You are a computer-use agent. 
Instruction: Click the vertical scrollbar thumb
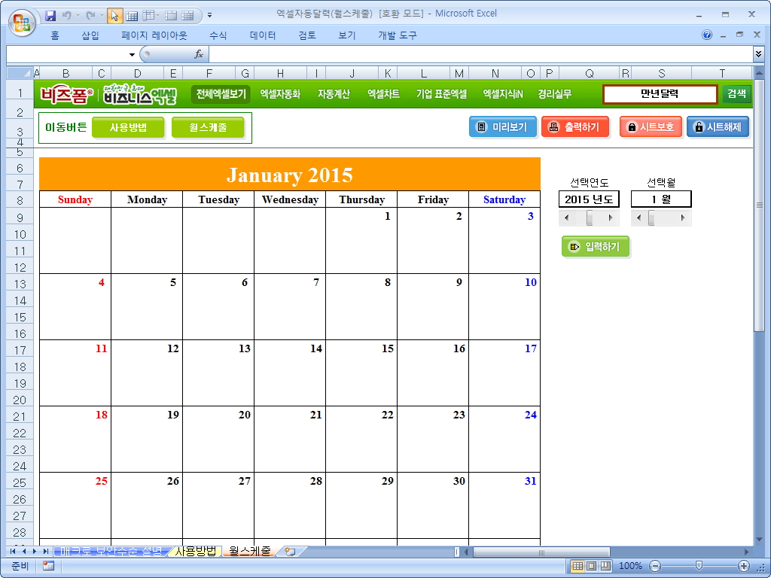(759, 205)
